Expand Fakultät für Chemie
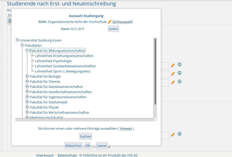232x157 pixels. tap(27, 81)
